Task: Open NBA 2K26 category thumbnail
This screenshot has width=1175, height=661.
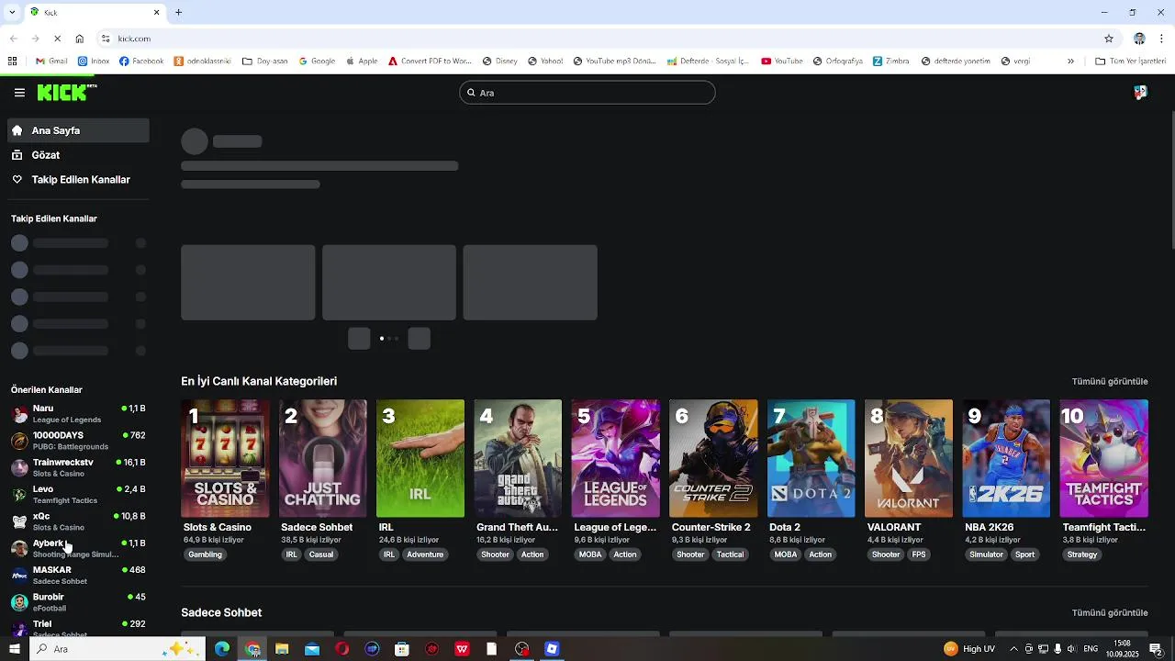Action: [x=1006, y=458]
